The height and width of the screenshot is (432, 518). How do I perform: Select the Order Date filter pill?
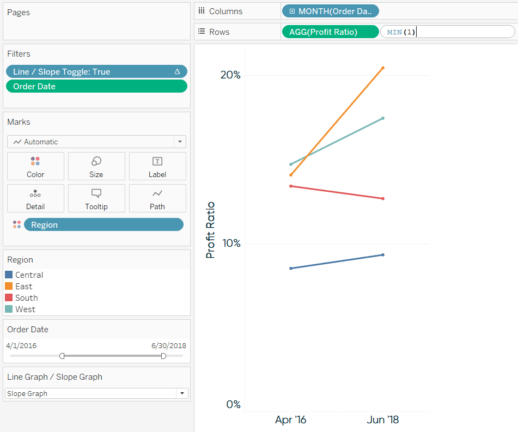[x=96, y=86]
